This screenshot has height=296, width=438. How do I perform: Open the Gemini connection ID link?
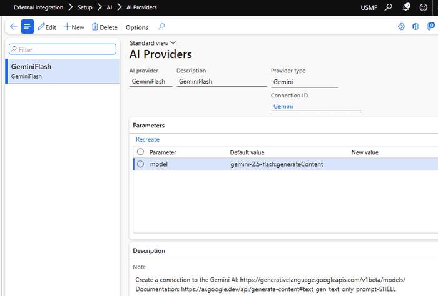pos(283,106)
